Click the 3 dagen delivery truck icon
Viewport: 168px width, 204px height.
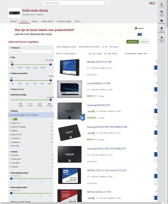tap(21, 104)
